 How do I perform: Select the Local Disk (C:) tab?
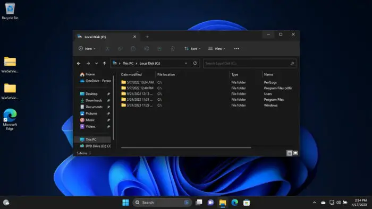pyautogui.click(x=107, y=37)
